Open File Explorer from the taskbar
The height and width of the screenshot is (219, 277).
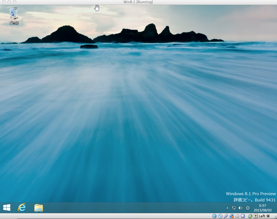click(39, 208)
